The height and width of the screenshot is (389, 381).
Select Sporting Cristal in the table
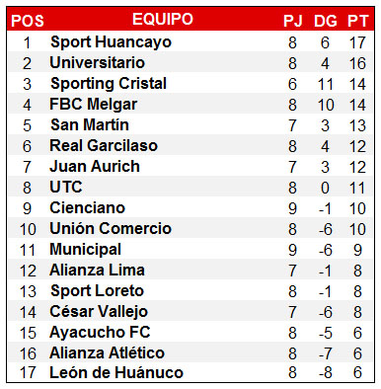click(109, 84)
